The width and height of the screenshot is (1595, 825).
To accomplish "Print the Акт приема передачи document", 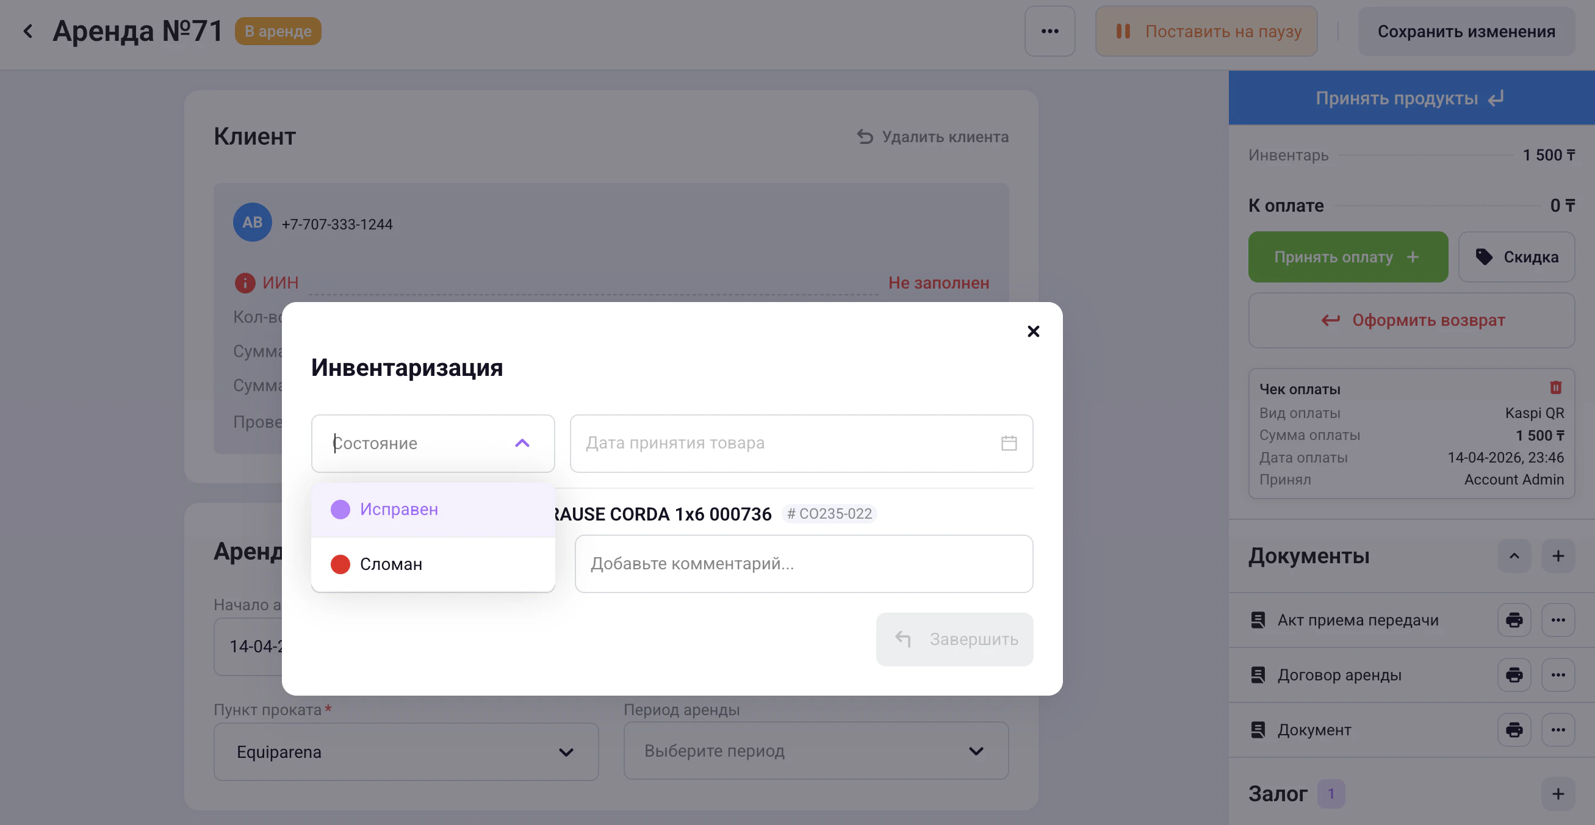I will (1514, 620).
